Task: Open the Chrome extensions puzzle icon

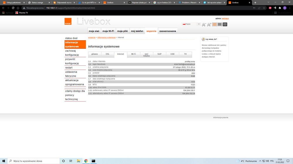Action: pos(280,8)
